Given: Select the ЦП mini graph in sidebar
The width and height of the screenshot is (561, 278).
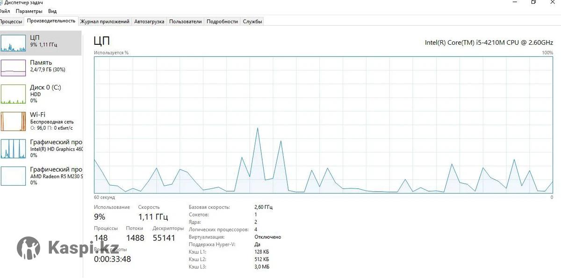Looking at the screenshot, I should [13, 43].
